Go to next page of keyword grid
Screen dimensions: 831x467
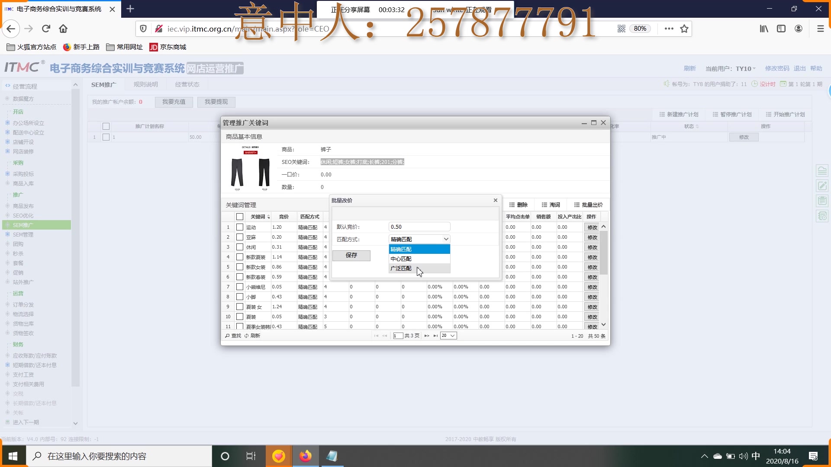pos(427,336)
